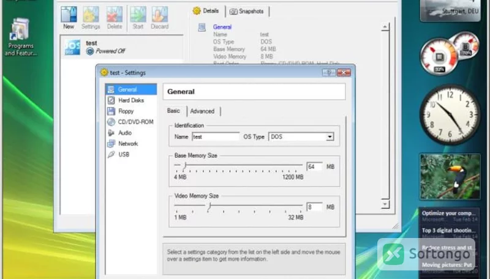Click the '64 MB' base memory value in Details
Screen dimensions: 490x279
(x=268, y=50)
